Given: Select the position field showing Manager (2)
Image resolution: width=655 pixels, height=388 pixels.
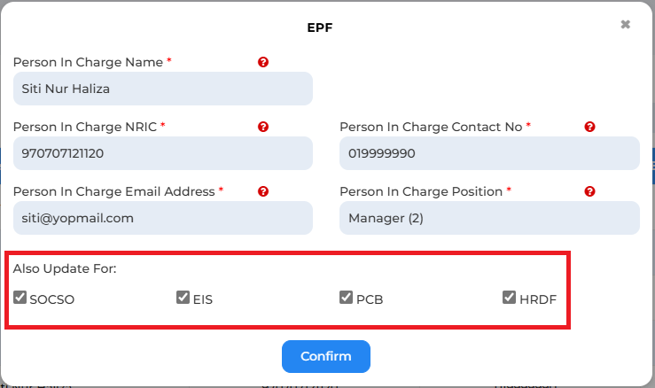Looking at the screenshot, I should [x=489, y=218].
